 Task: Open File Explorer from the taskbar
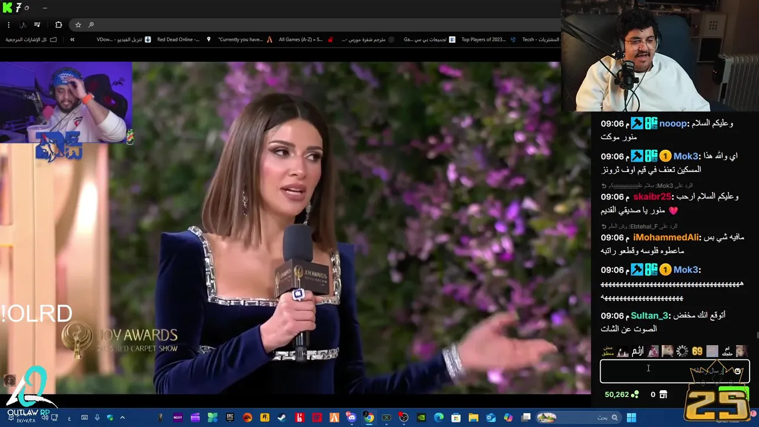point(474,418)
